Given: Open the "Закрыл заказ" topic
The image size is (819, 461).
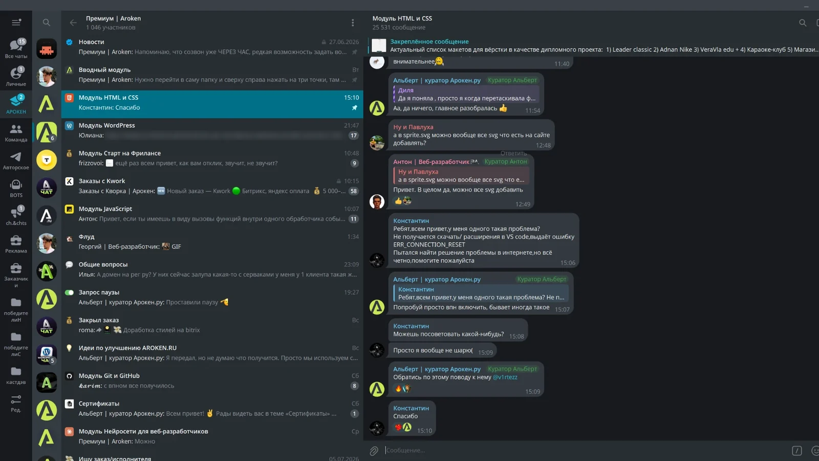Looking at the screenshot, I should pyautogui.click(x=212, y=325).
